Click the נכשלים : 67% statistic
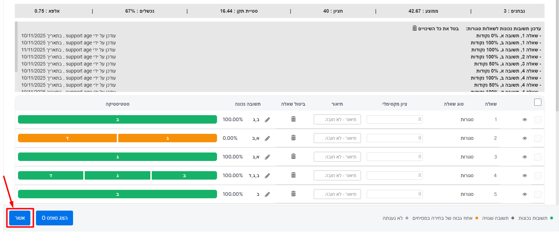 [x=140, y=11]
